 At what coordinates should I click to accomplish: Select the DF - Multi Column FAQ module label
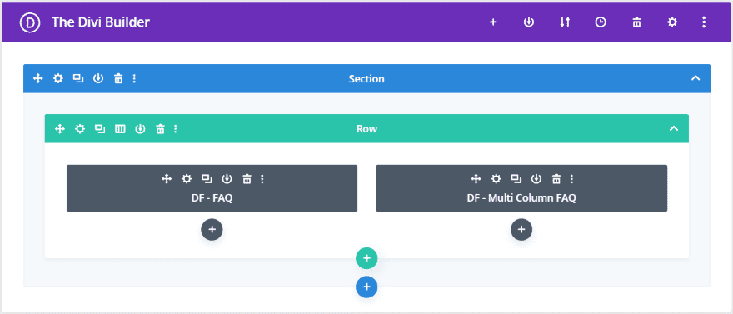521,197
